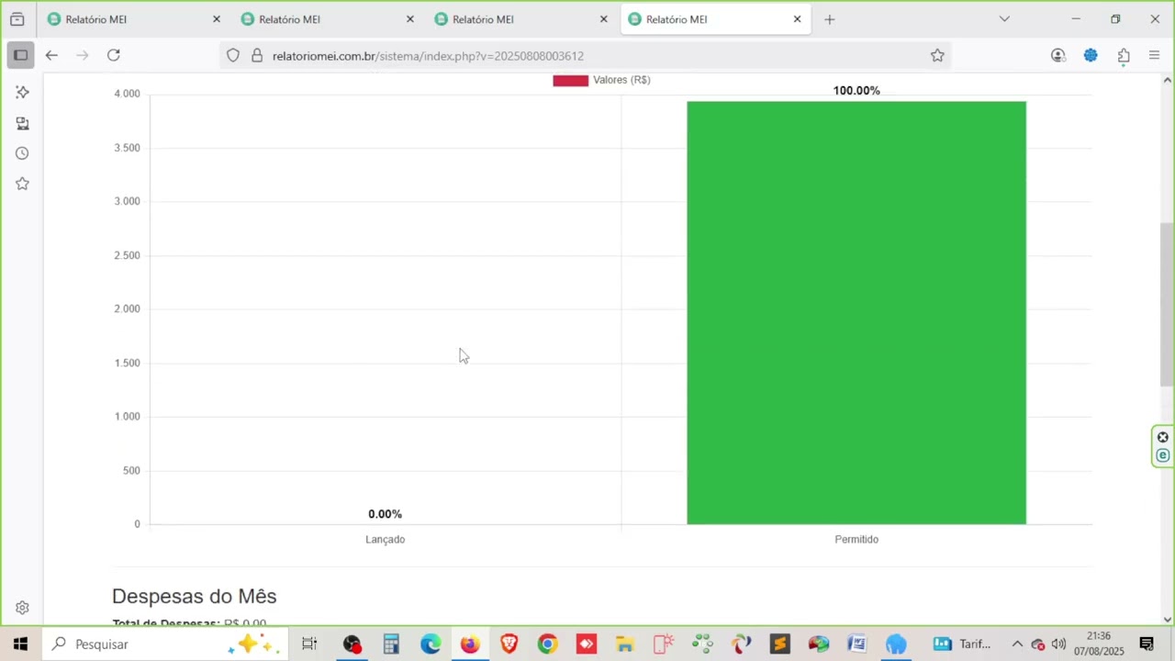1175x661 pixels.
Task: Click the 0.00% Lançado value label
Action: pyautogui.click(x=385, y=514)
